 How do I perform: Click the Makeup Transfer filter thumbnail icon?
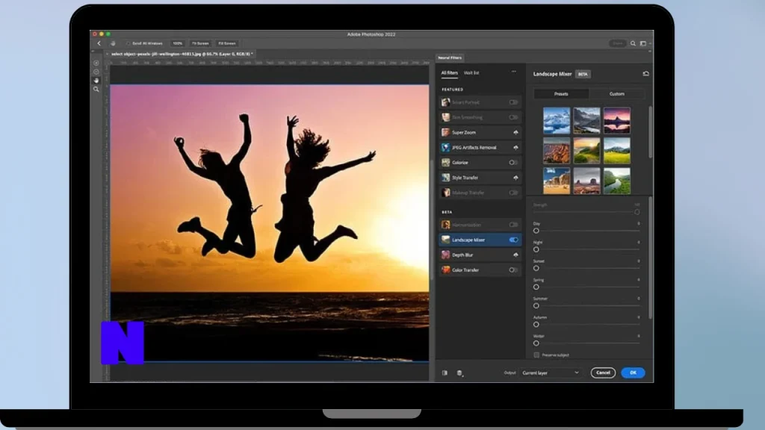coord(445,193)
